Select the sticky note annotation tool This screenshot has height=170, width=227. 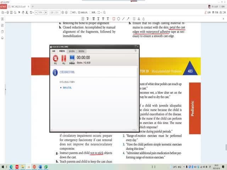[83, 19]
